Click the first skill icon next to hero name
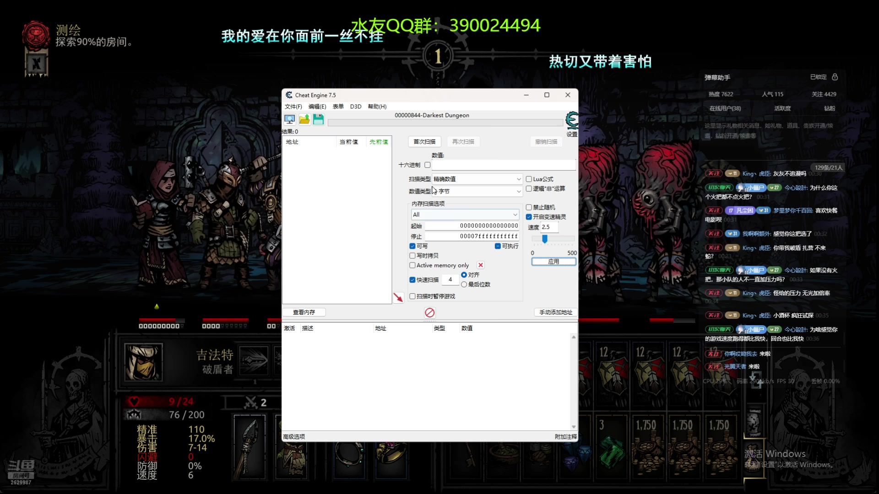The width and height of the screenshot is (879, 494). click(254, 361)
